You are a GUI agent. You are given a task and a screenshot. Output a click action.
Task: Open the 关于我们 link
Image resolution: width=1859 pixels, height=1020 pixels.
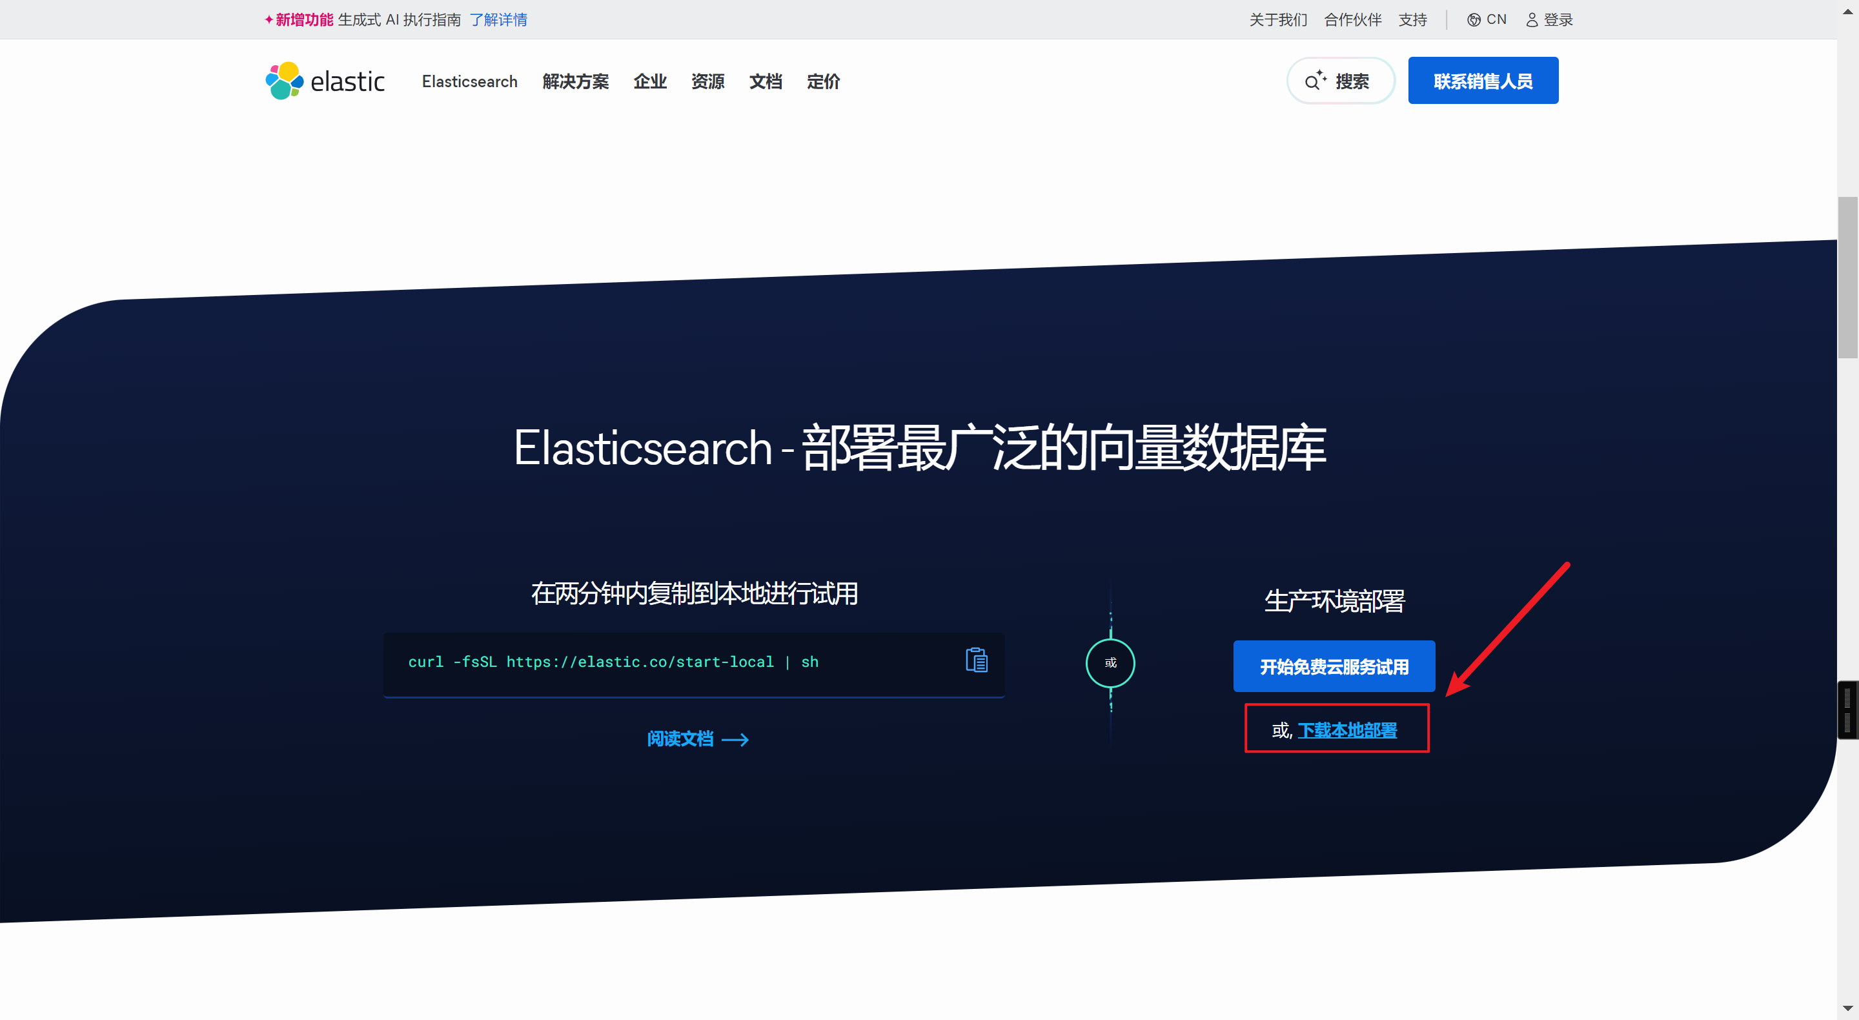[1278, 20]
